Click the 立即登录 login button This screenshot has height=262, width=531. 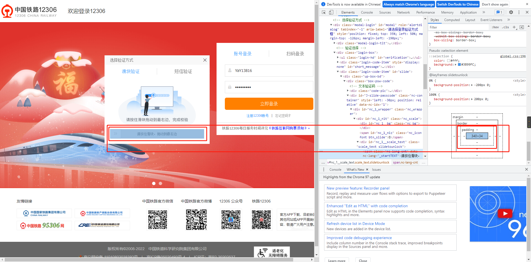(x=269, y=103)
